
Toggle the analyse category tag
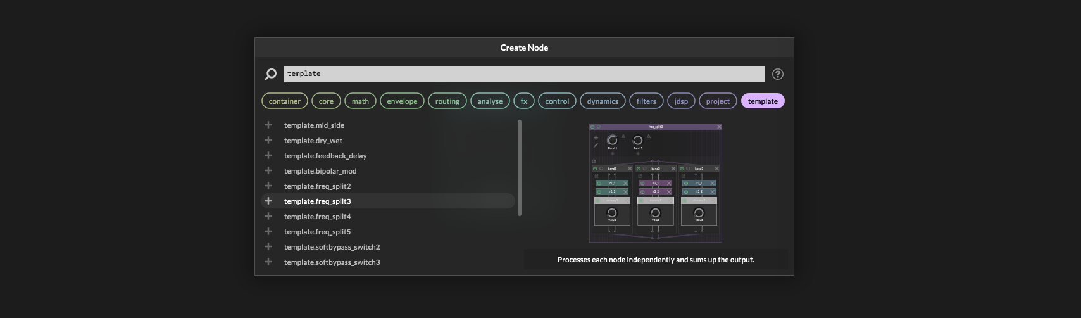tap(490, 101)
